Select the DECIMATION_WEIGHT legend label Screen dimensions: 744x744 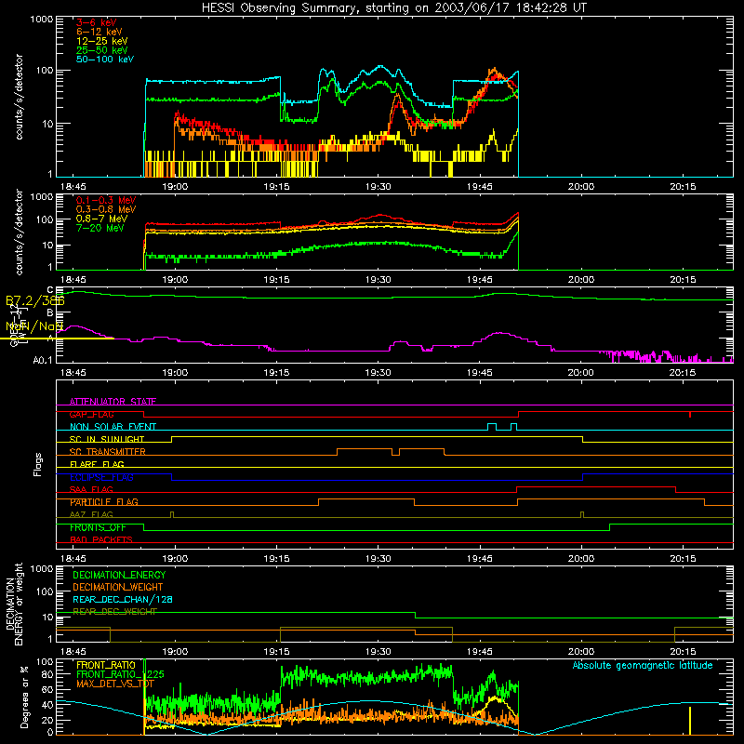pos(118,587)
